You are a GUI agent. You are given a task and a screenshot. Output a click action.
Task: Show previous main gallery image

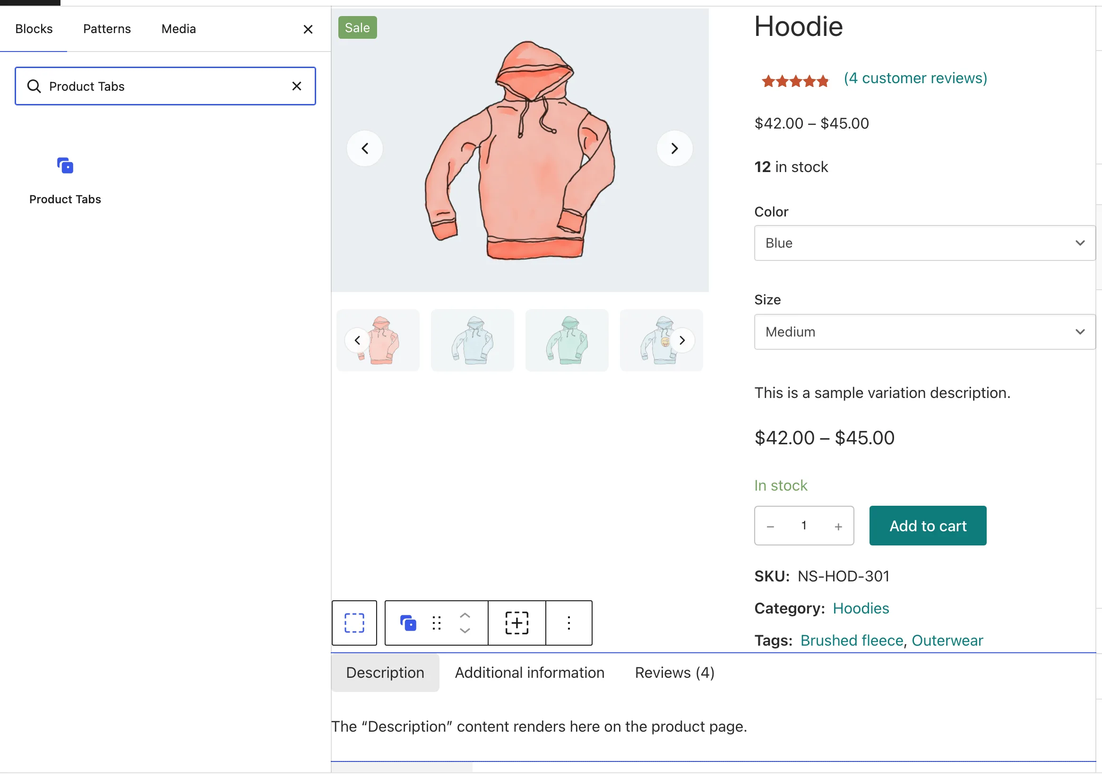[365, 148]
